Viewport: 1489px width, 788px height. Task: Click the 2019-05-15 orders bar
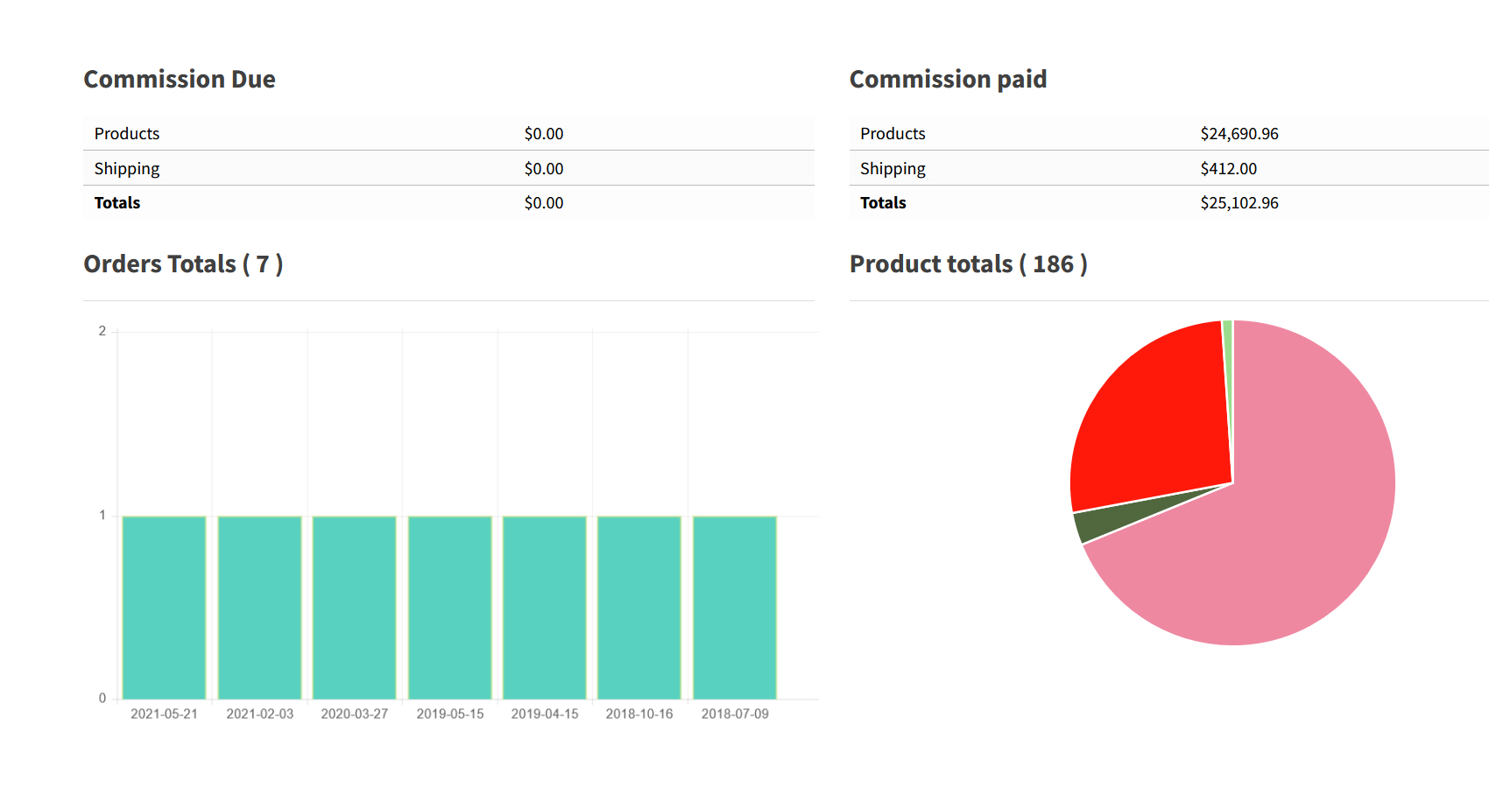[x=449, y=607]
